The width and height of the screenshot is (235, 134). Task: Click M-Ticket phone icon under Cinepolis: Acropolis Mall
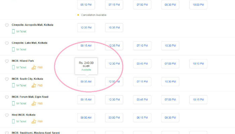(13, 31)
